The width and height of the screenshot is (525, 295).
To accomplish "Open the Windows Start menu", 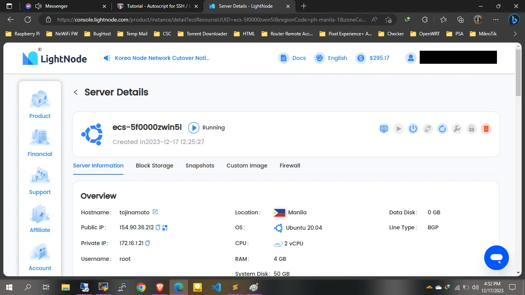I will pos(9,287).
